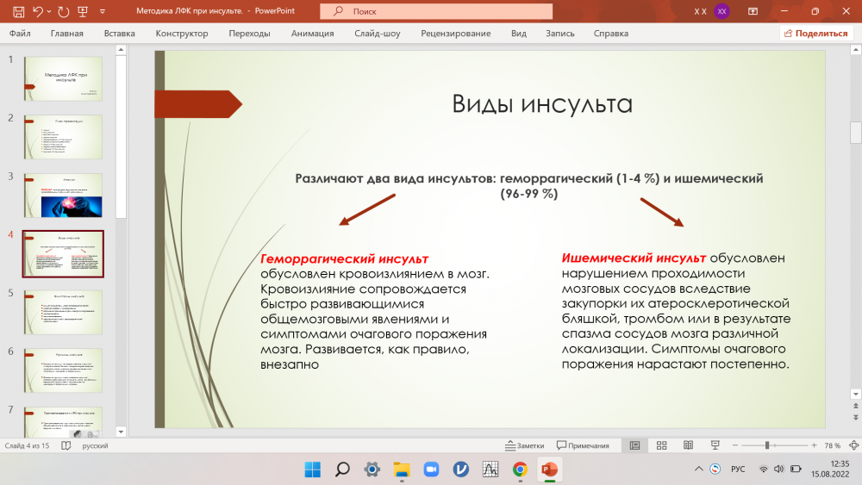
Task: Click the Save icon in title bar
Action: tap(17, 11)
